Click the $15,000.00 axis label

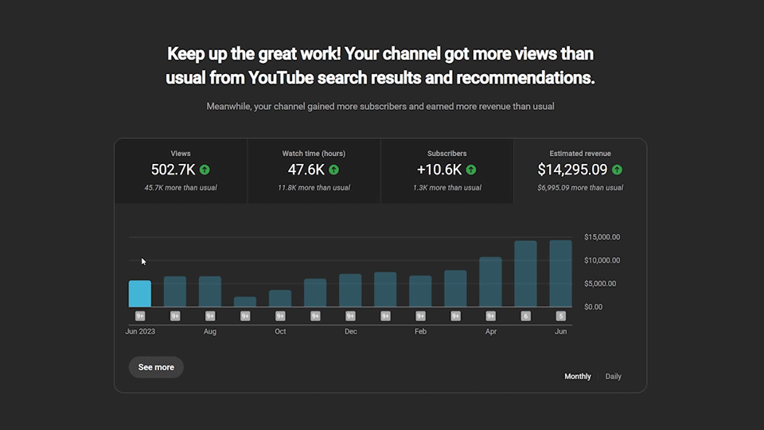(x=602, y=237)
